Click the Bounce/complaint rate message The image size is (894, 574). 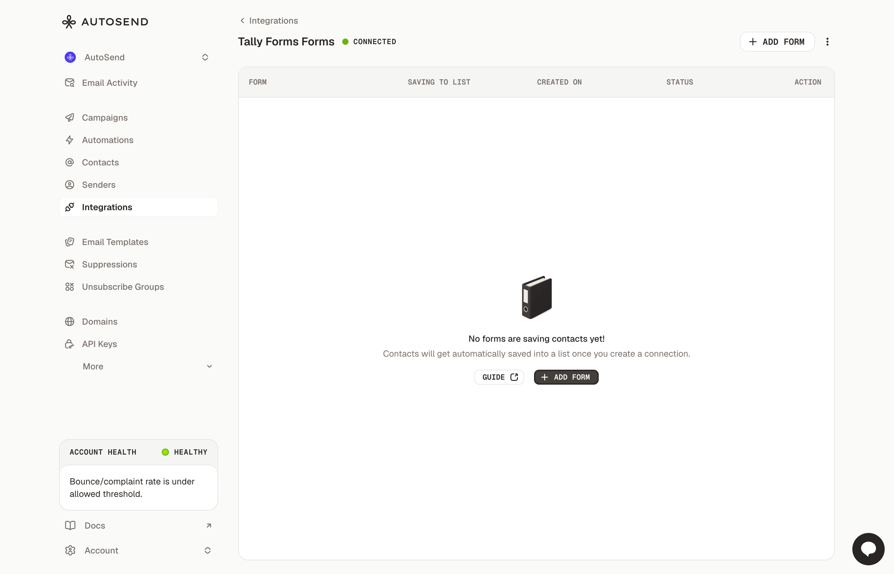point(132,488)
